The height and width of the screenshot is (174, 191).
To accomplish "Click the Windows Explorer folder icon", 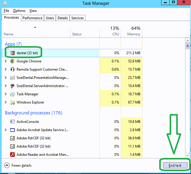I will tap(12, 102).
